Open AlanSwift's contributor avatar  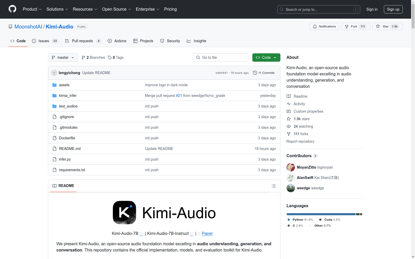click(x=291, y=178)
